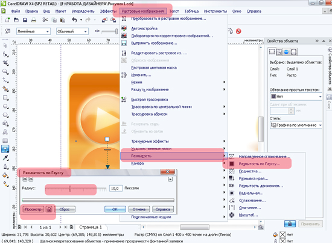Click the Страница 1 page tab
This screenshot has width=332, height=243.
pos(91,227)
